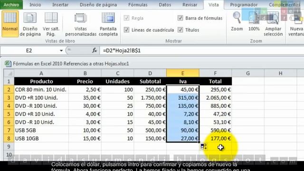Screen dimensions: 304x171
Task: Open the Archivo tab
Action: (x=11, y=5)
